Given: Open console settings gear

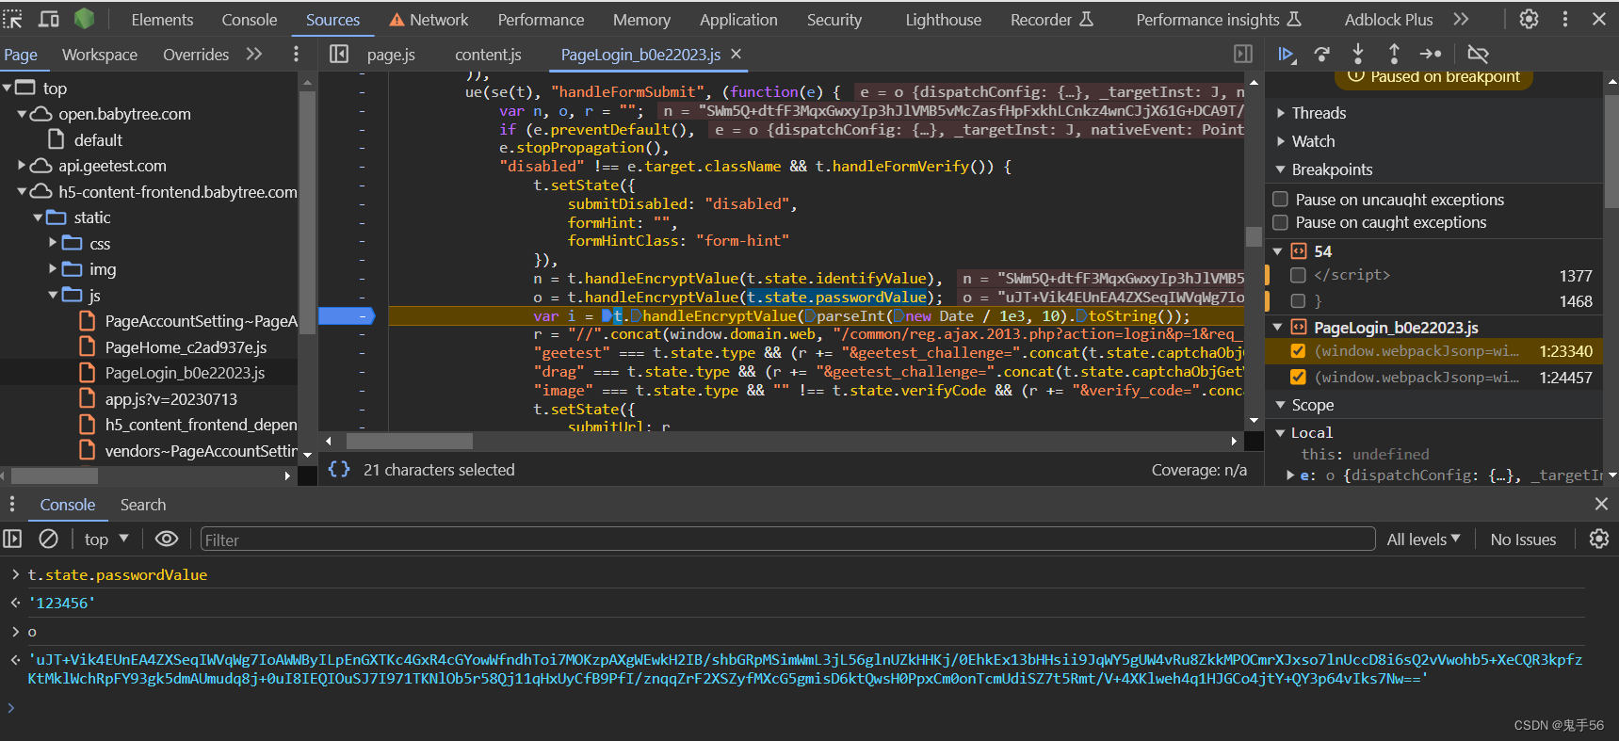Looking at the screenshot, I should tap(1599, 540).
